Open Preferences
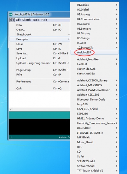 click(40, 81)
